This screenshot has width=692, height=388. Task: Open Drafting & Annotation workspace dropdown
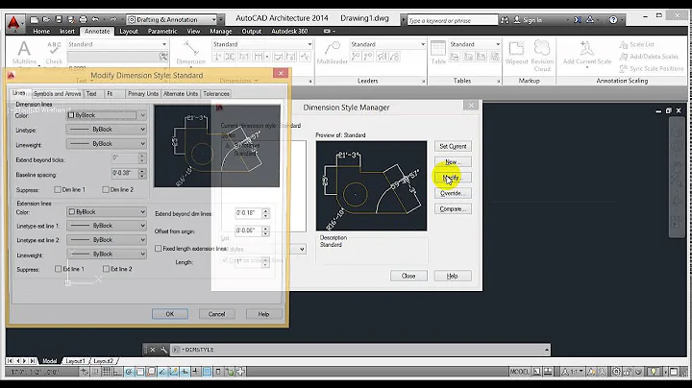172,20
